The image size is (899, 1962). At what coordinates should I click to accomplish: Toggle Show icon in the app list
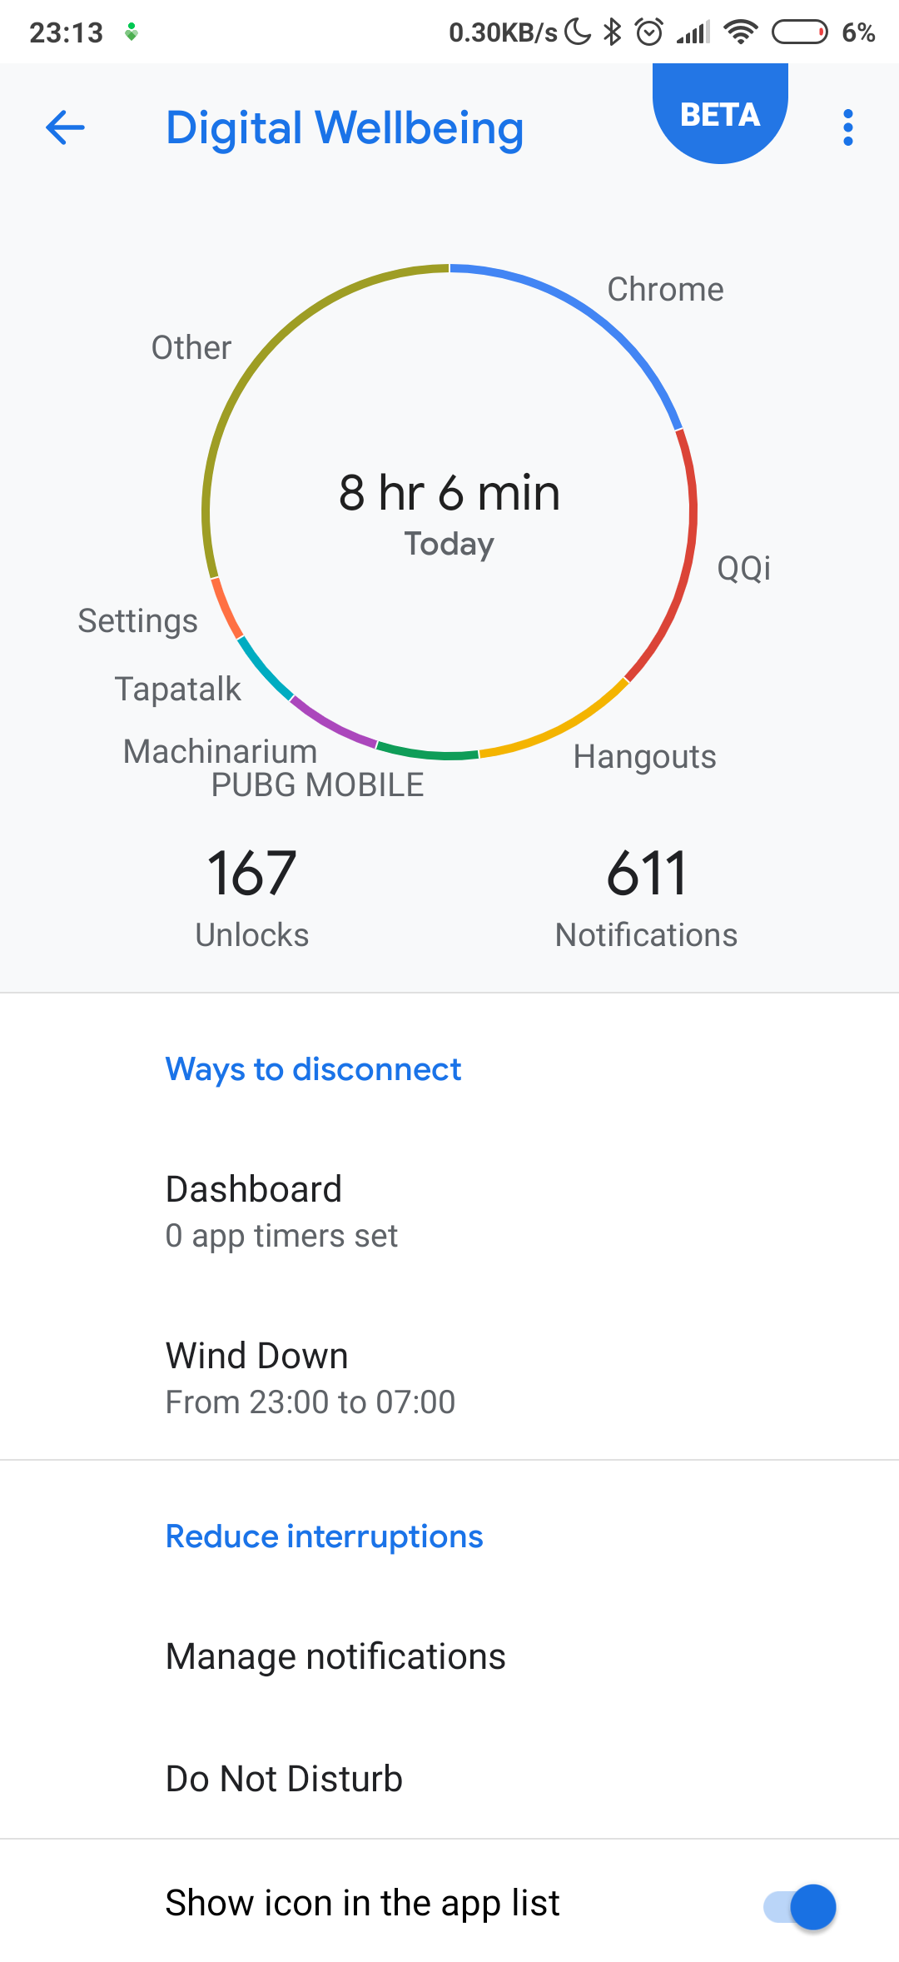pos(799,1906)
